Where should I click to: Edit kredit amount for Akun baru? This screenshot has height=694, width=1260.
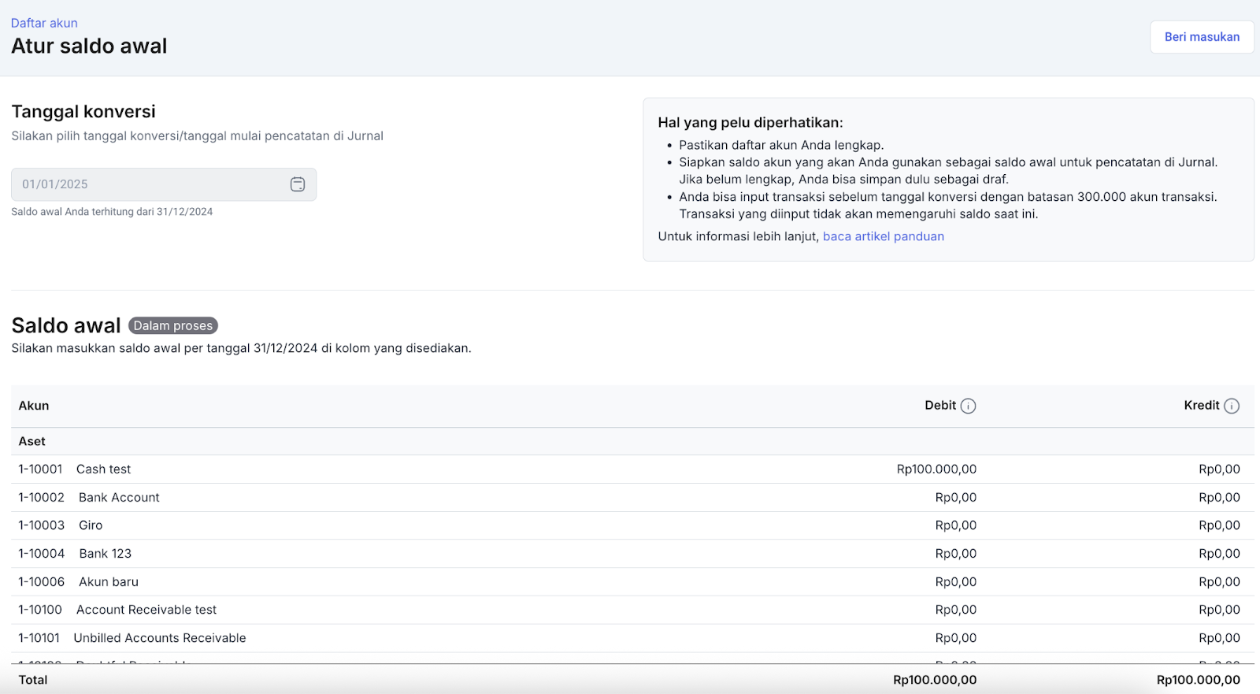tap(1219, 582)
